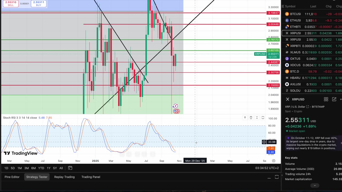Select OXTUSD in the watchlist
Viewport: 342px width, 192px height.
click(312, 59)
